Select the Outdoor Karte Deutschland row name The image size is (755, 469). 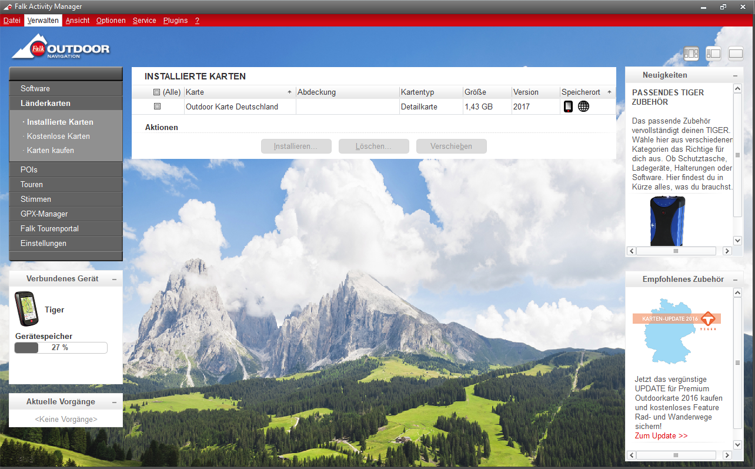tap(232, 107)
